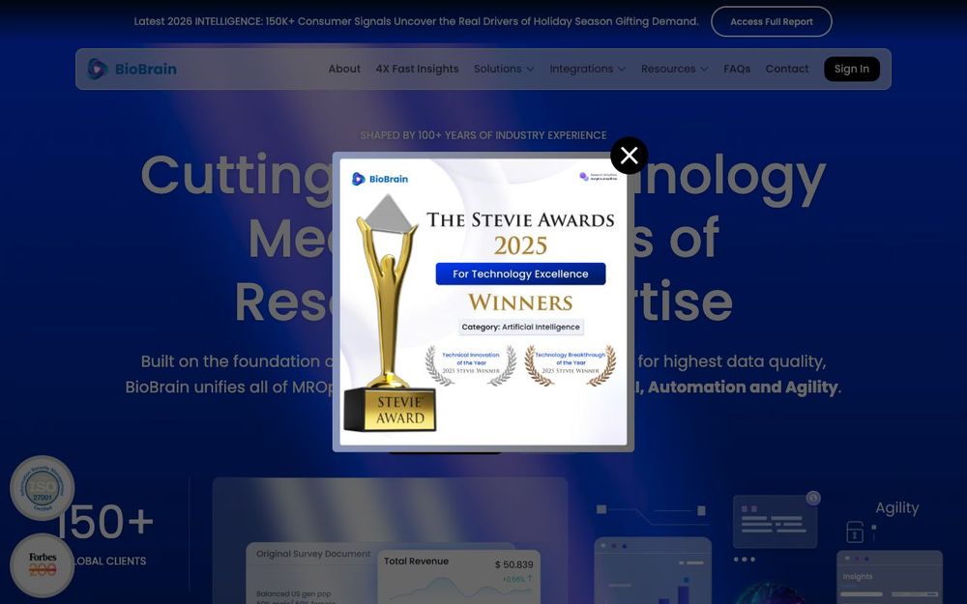Screen dimensions: 967x604
Task: Go to the Contact page
Action: pyautogui.click(x=787, y=69)
